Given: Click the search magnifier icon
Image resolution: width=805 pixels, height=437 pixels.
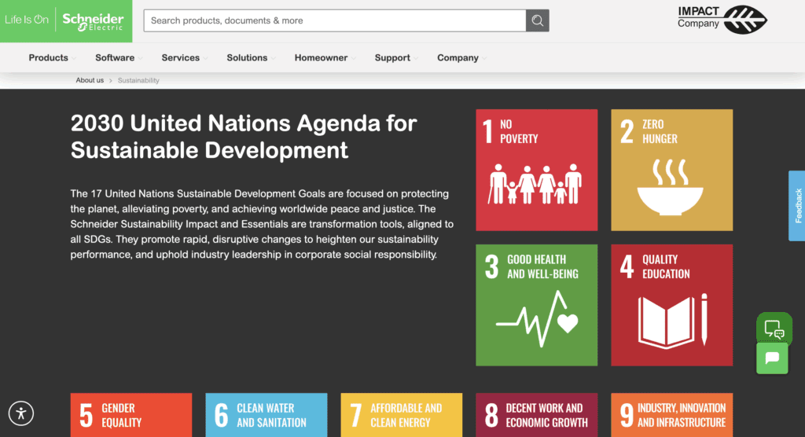Looking at the screenshot, I should (538, 21).
